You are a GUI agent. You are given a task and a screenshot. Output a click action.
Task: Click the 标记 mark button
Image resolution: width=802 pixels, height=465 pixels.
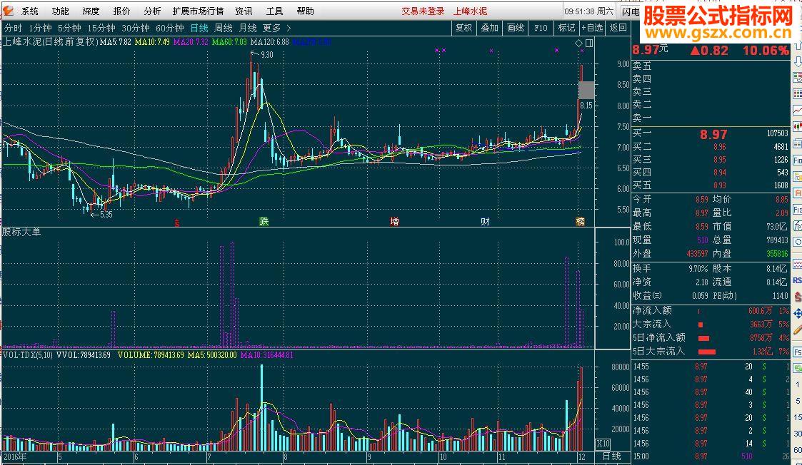coord(566,28)
